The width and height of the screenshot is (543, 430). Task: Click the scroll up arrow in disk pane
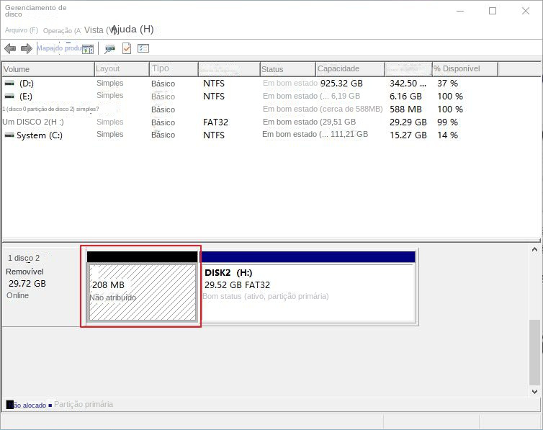click(534, 249)
